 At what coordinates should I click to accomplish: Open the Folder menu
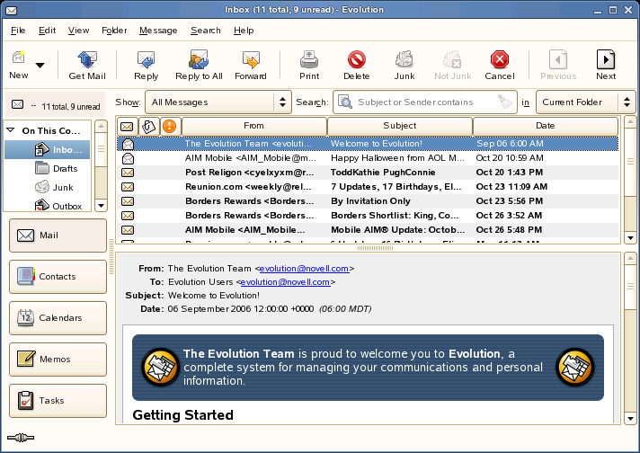point(114,30)
